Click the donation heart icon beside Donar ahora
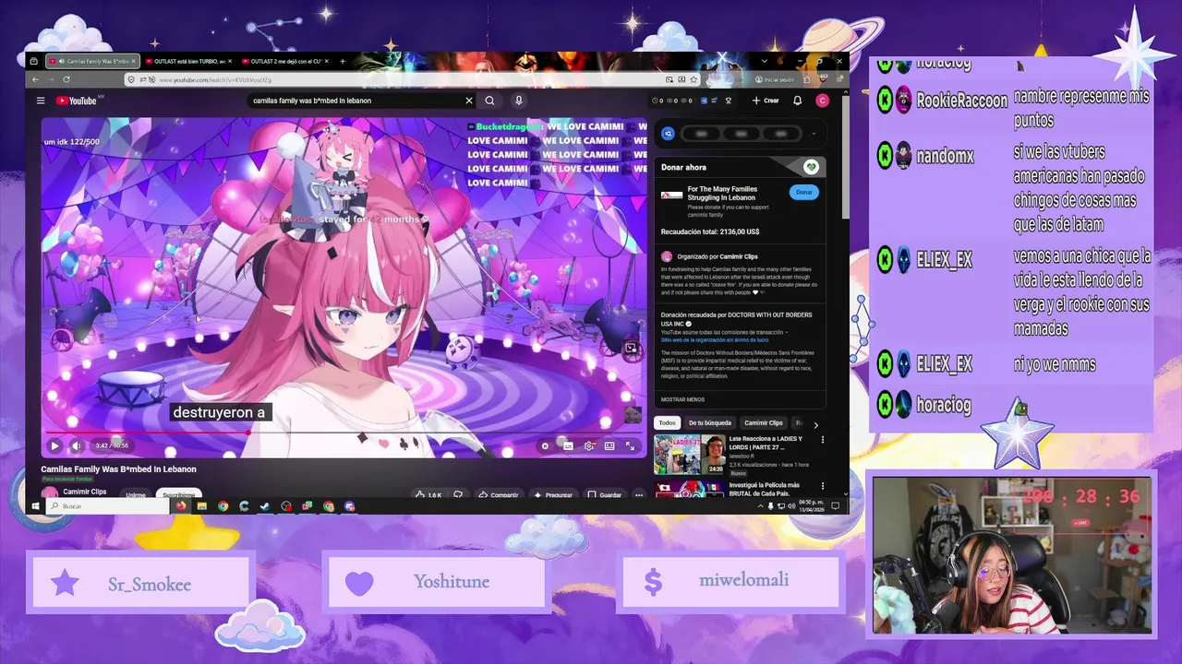This screenshot has width=1182, height=664. (811, 167)
